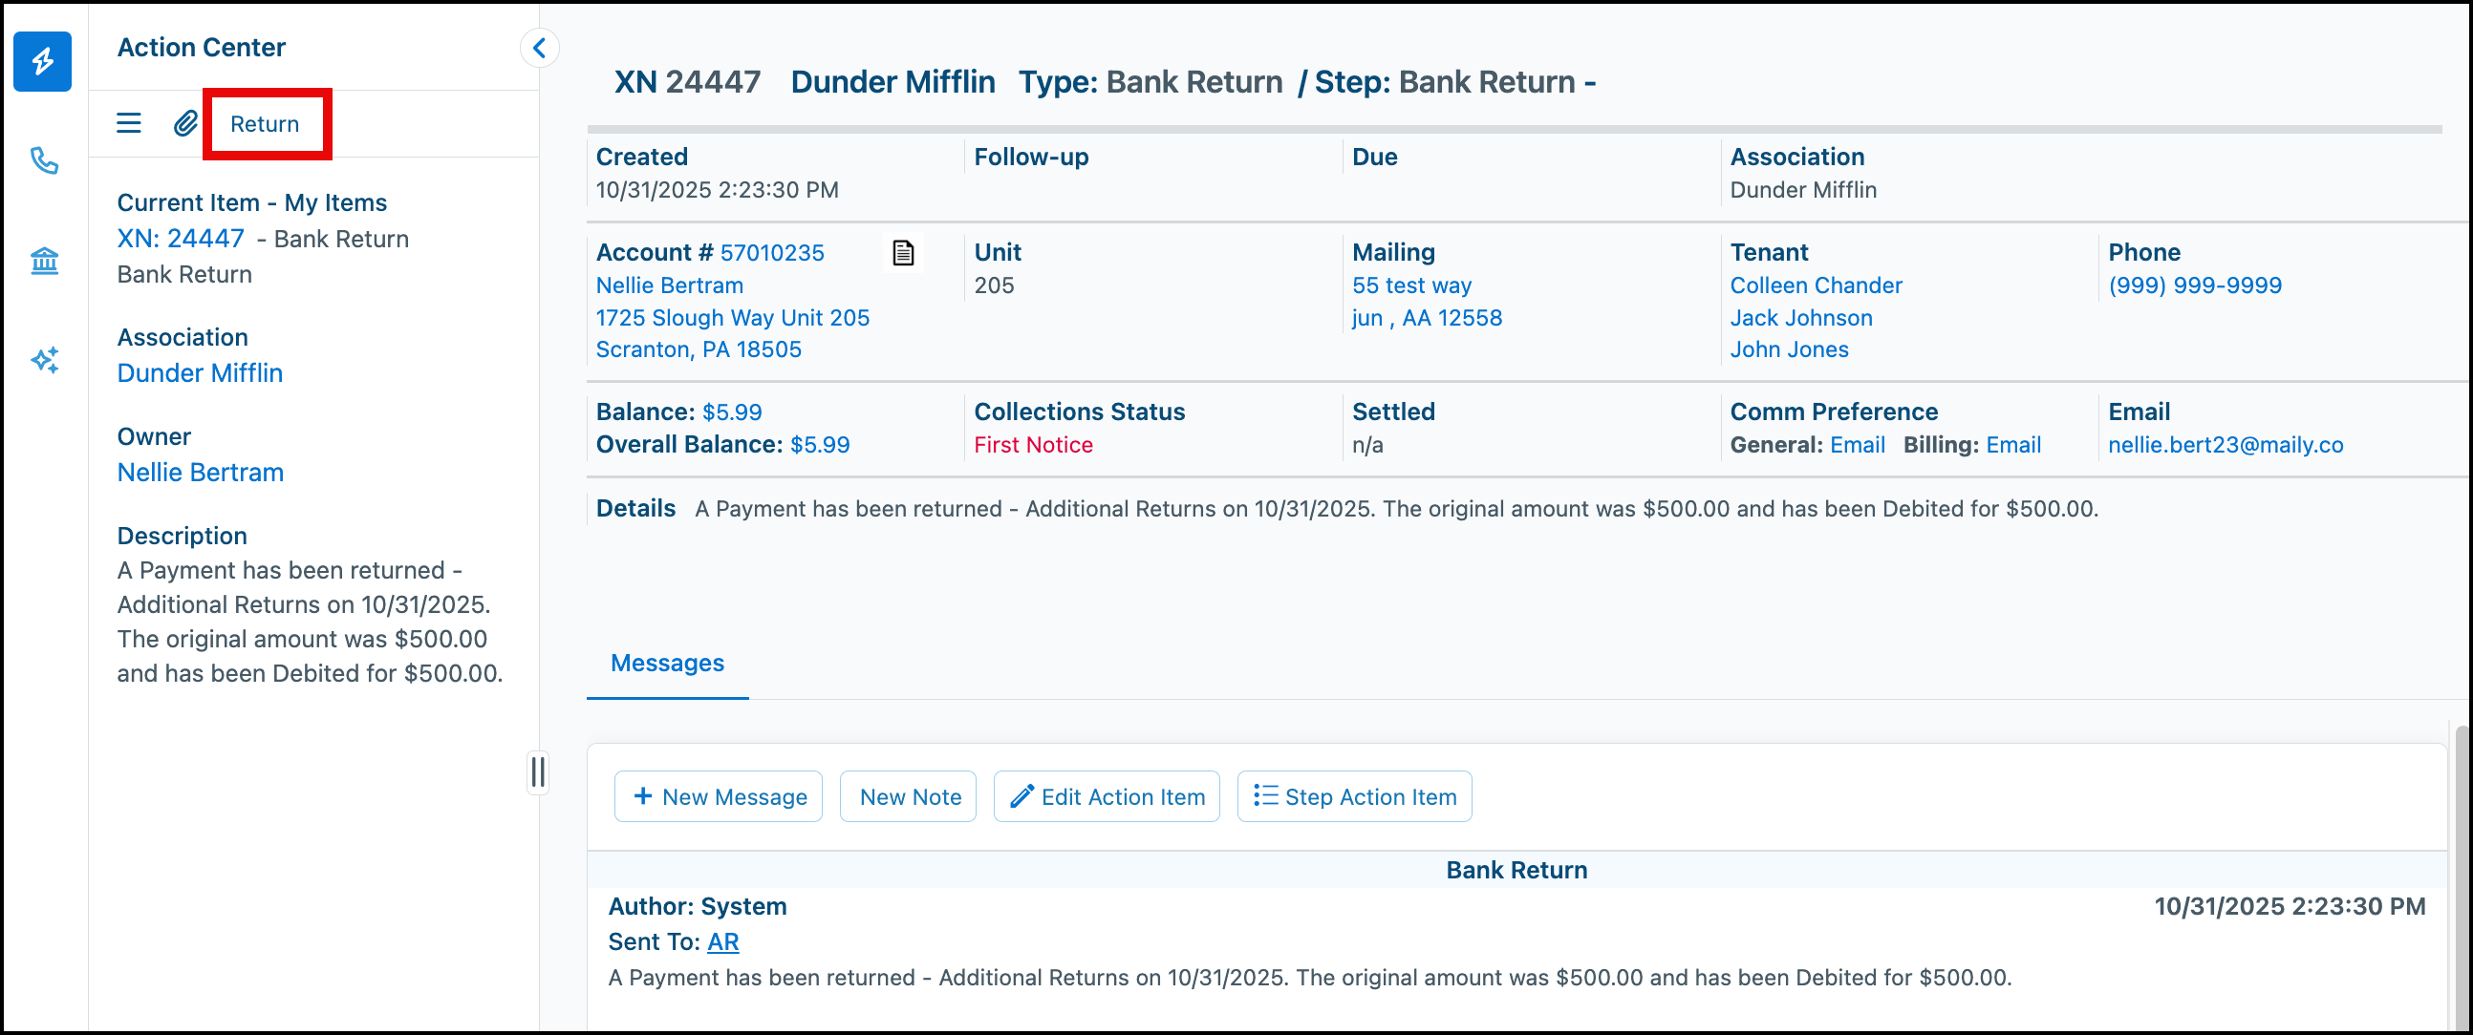Image resolution: width=2473 pixels, height=1035 pixels.
Task: Open the hamburger menu in the Action Center
Action: 129,123
